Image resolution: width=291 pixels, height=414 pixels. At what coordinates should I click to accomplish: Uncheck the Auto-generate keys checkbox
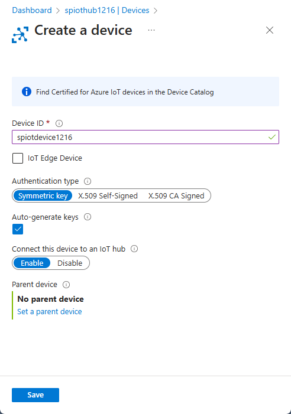[x=18, y=229]
